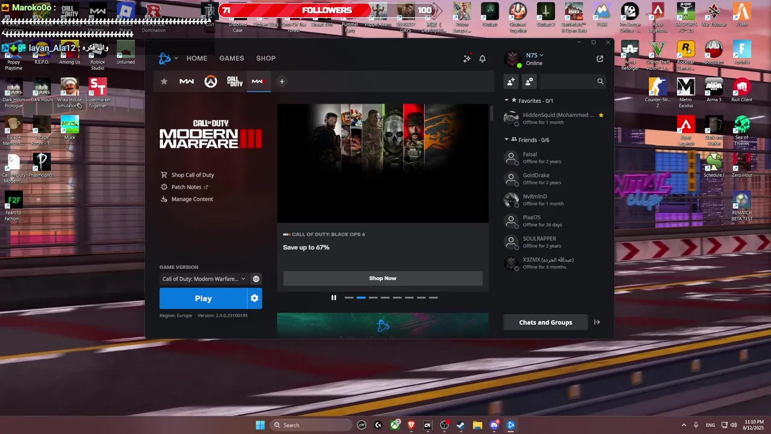The width and height of the screenshot is (771, 434).
Task: Click the blue Play button
Action: pyautogui.click(x=203, y=298)
